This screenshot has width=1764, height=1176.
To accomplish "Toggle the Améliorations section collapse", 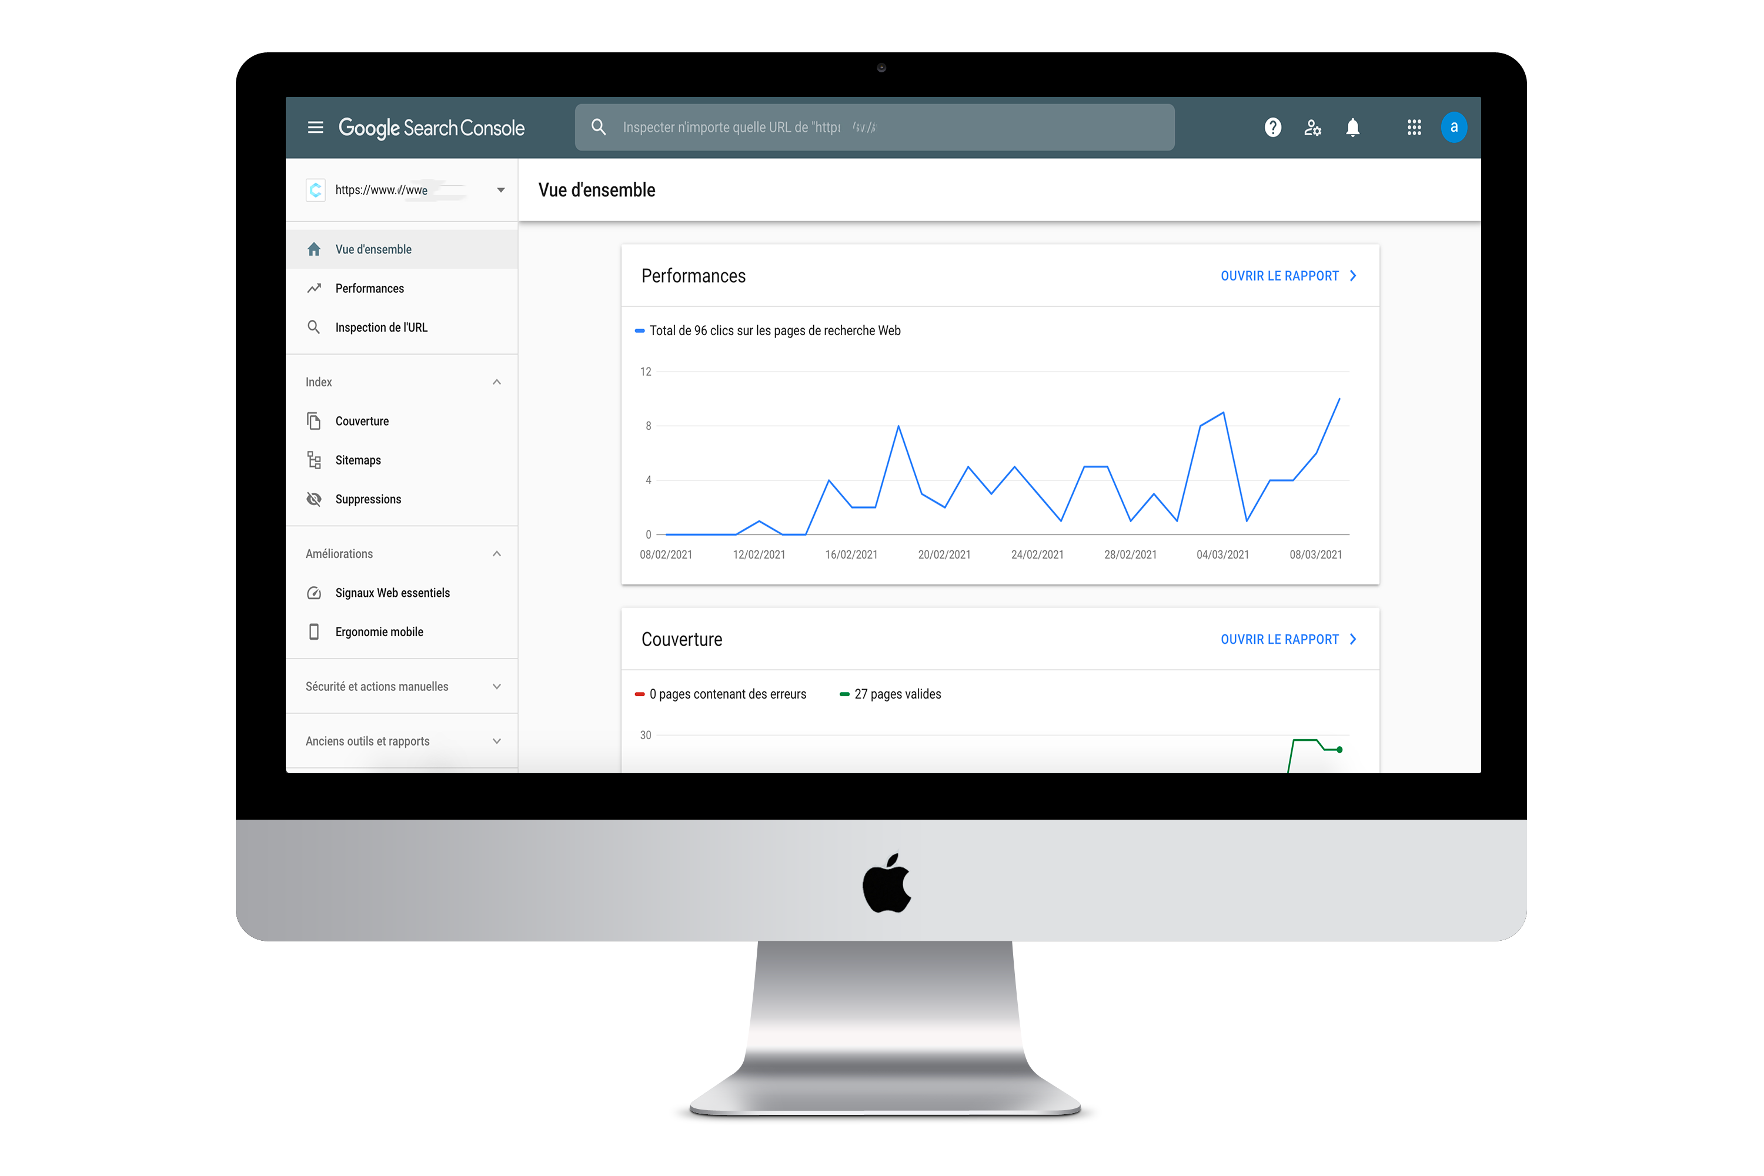I will tap(496, 553).
